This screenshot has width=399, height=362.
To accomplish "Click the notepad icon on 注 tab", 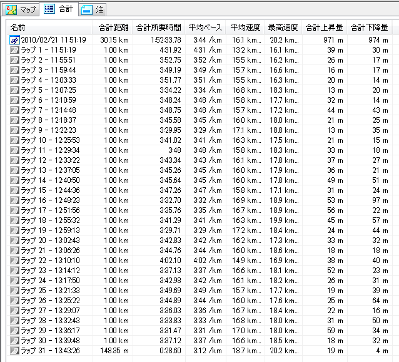I will 87,9.
